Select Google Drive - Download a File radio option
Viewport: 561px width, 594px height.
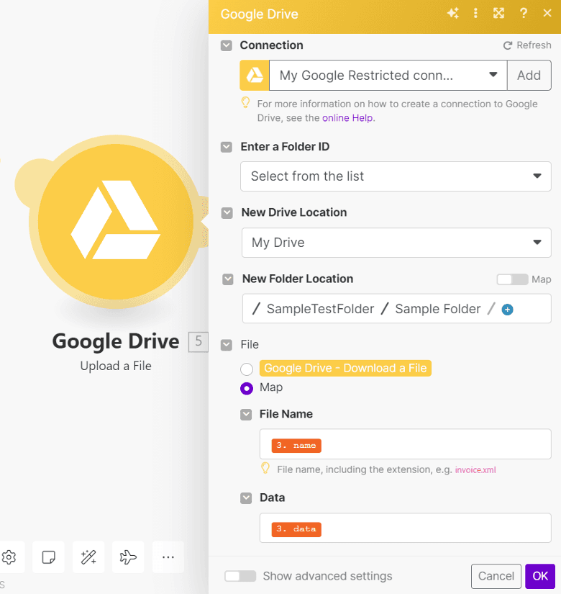click(247, 369)
